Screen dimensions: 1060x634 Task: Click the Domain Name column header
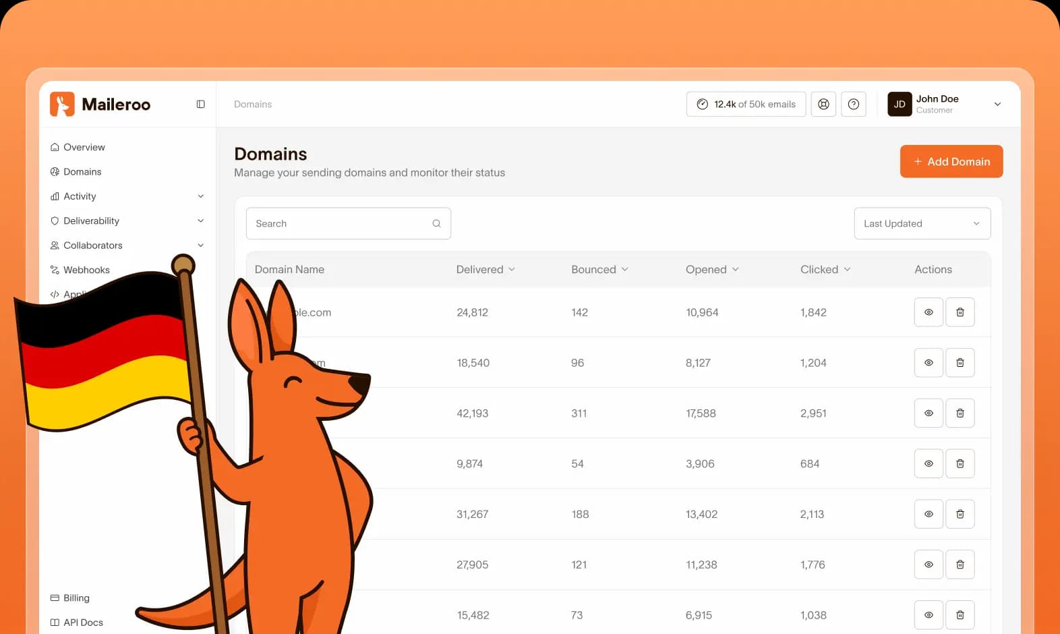(289, 269)
